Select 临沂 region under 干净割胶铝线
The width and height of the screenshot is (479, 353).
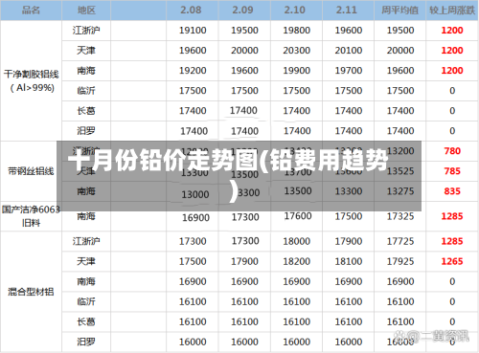click(x=86, y=91)
